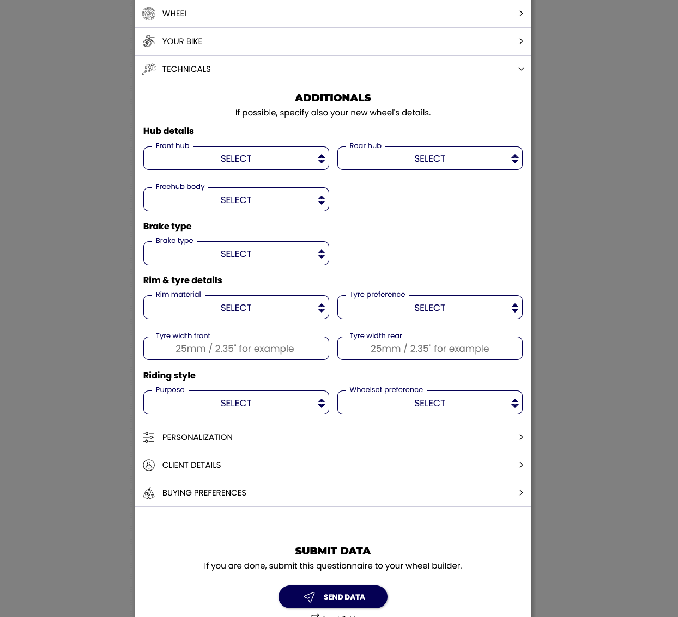The image size is (678, 617).
Task: Click the paper plane icon on Send Data
Action: point(310,597)
